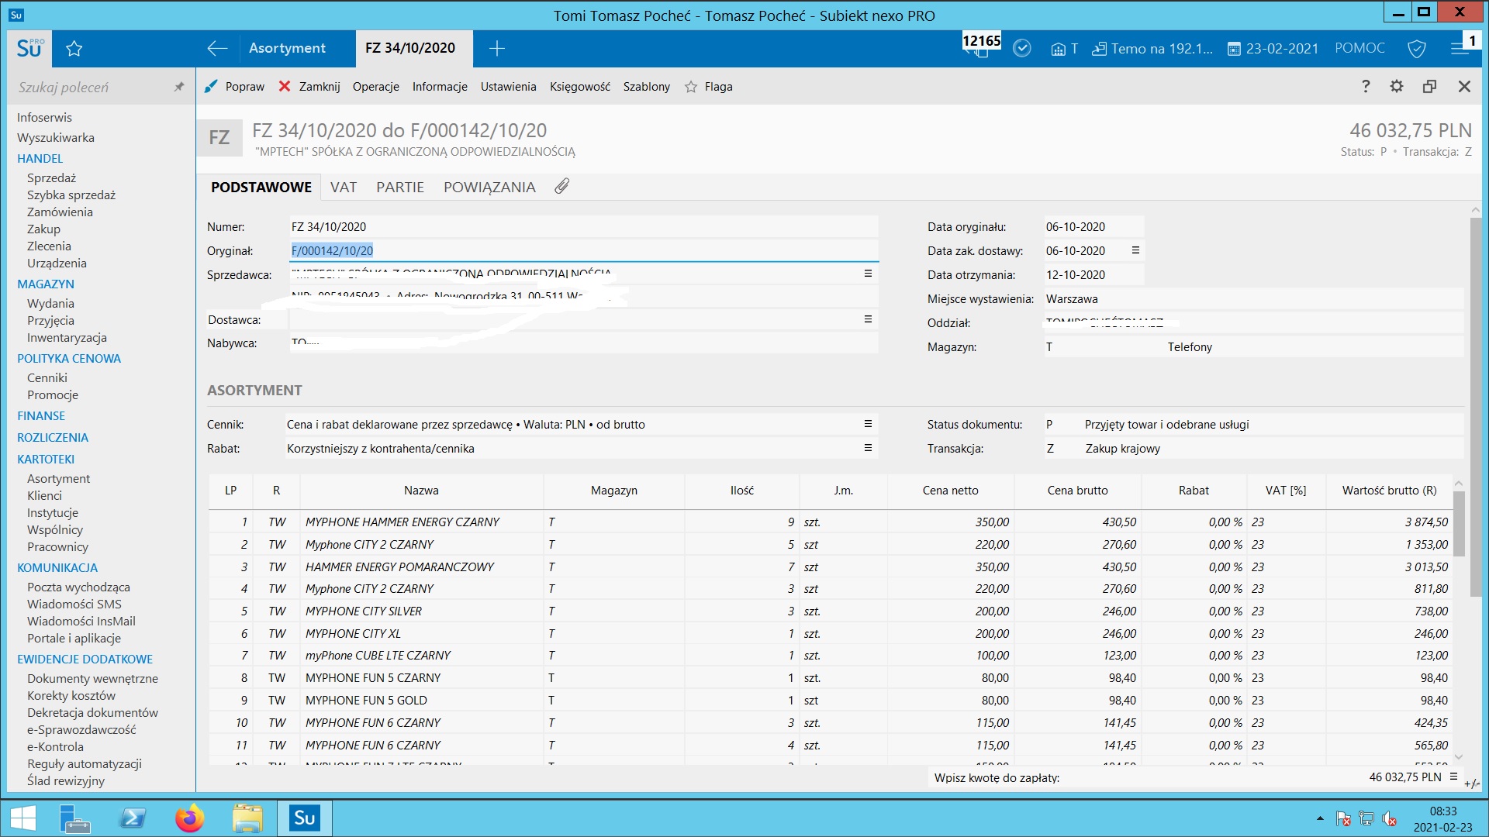Open Firefox from taskbar
Image resolution: width=1489 pixels, height=837 pixels.
click(190, 818)
